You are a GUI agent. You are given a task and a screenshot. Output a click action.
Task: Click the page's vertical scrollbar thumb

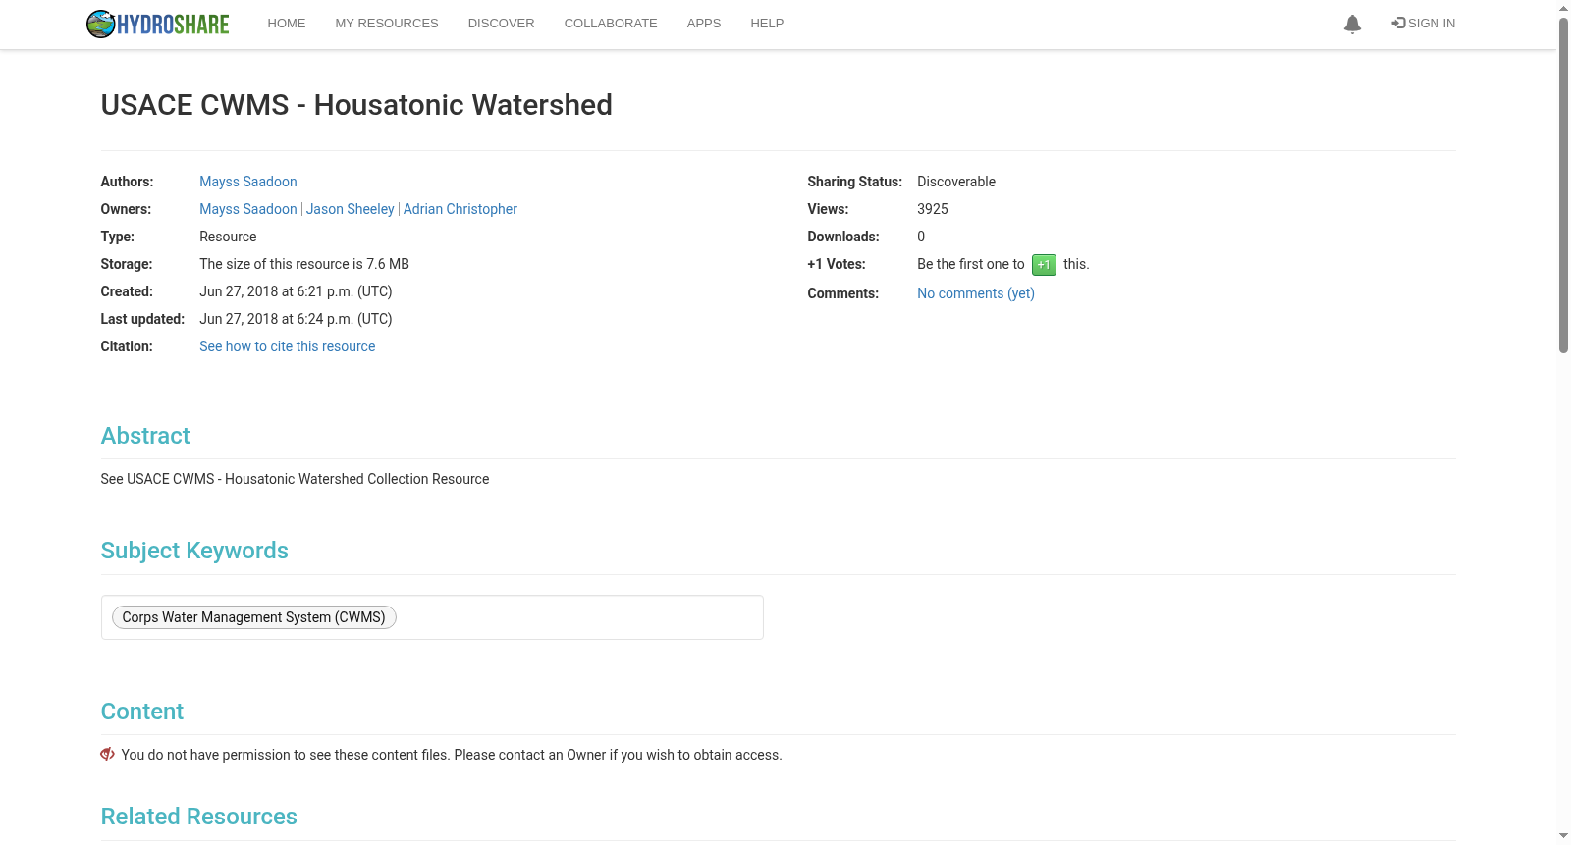coord(1563,185)
